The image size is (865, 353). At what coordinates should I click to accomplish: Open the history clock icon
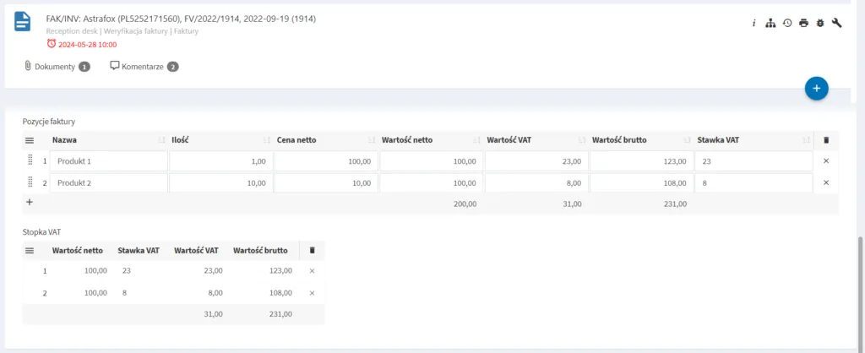coord(787,23)
